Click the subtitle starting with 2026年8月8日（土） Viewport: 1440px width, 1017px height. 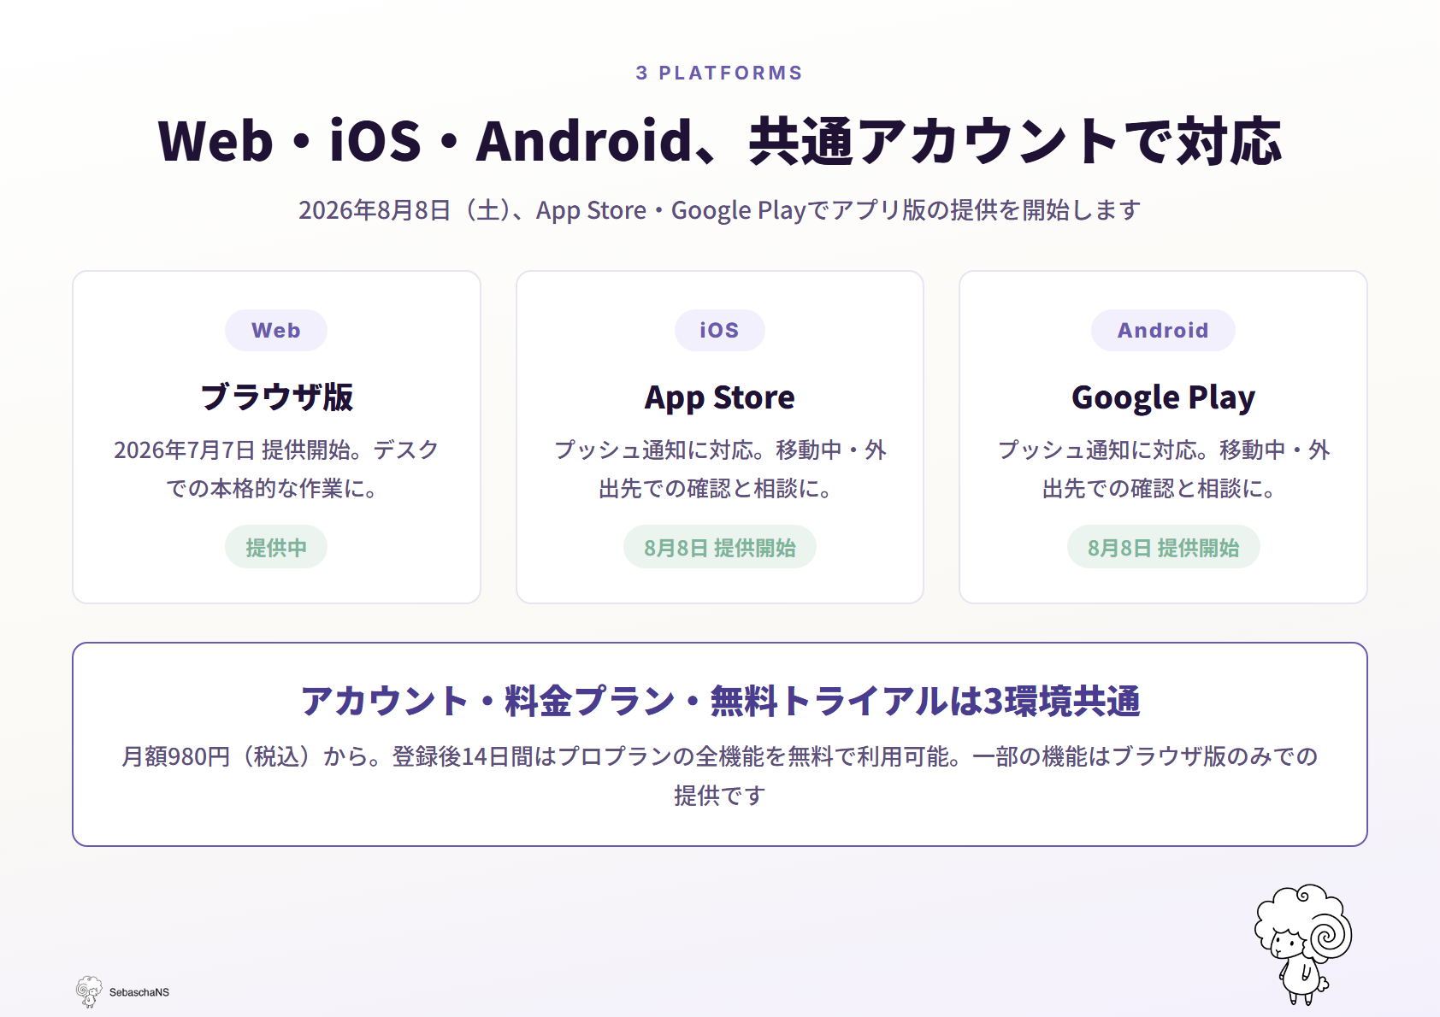[x=719, y=210]
